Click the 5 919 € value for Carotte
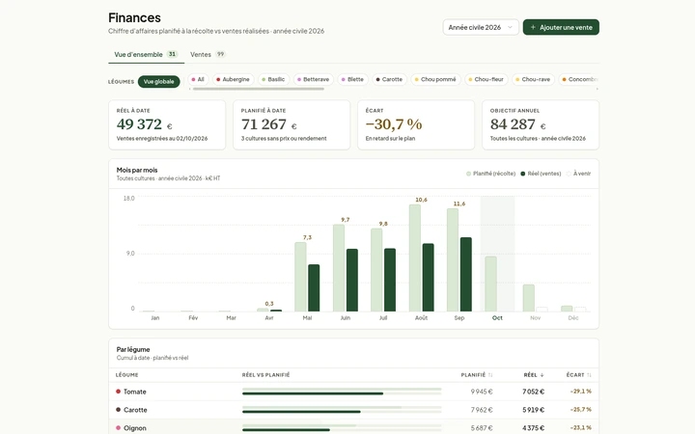Image resolution: width=695 pixels, height=434 pixels. (533, 410)
